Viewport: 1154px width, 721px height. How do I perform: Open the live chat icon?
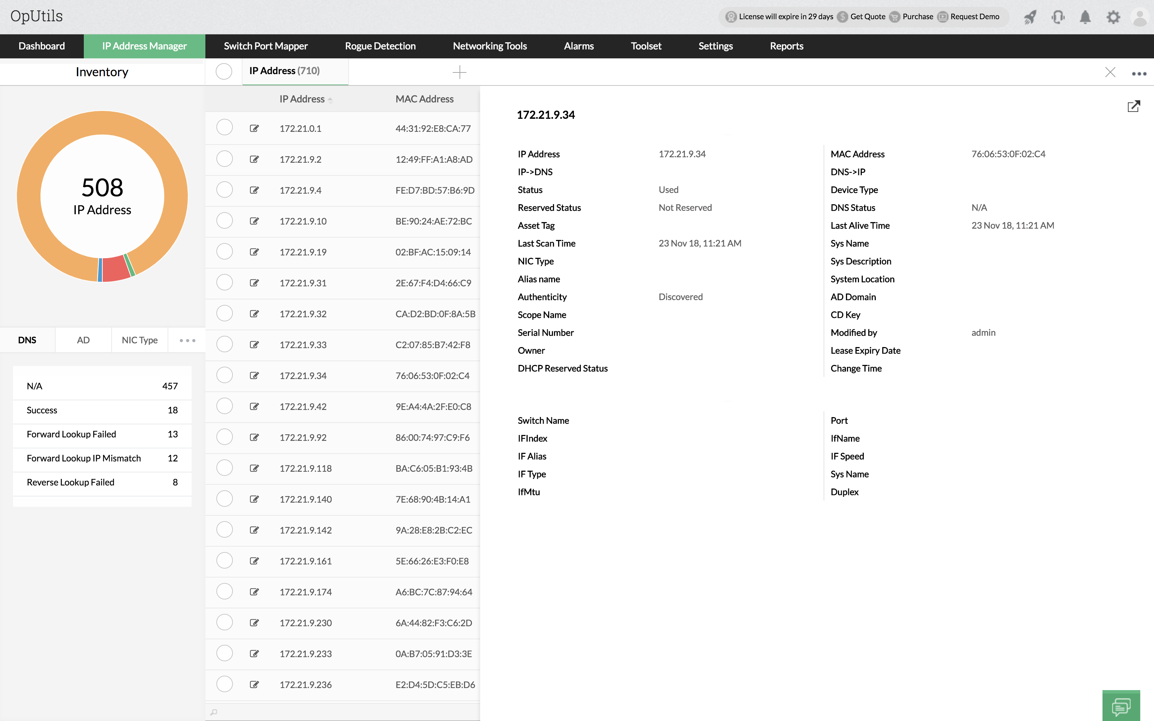1121,706
